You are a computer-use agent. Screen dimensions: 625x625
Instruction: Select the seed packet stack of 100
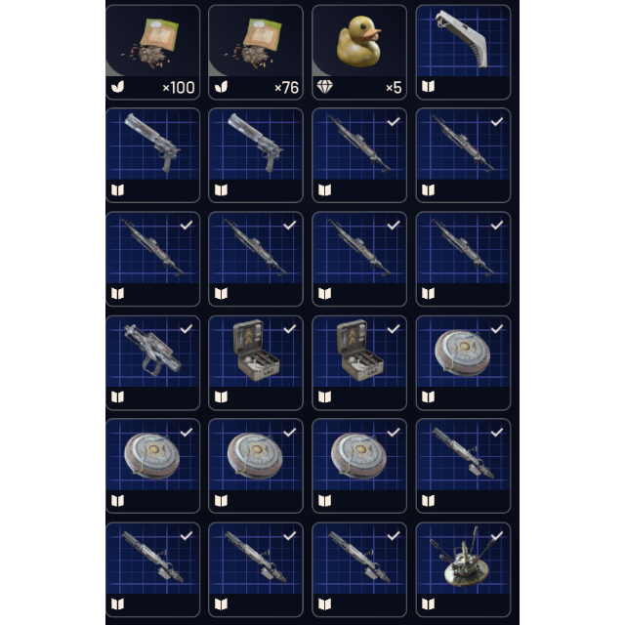point(152,52)
